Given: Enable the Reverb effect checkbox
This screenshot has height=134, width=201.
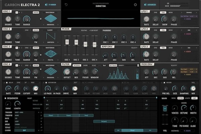Looking at the screenshot, I should [164, 83].
